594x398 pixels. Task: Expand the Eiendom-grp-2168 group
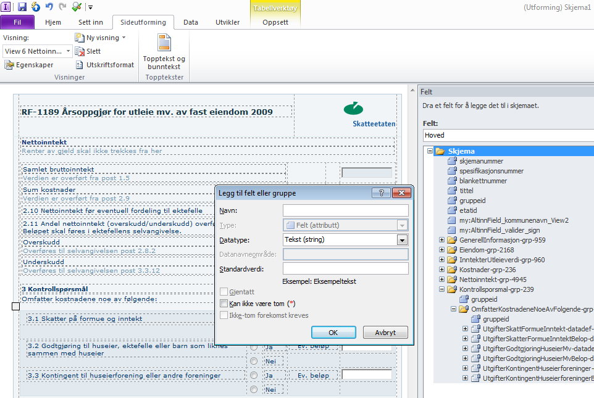click(x=441, y=249)
